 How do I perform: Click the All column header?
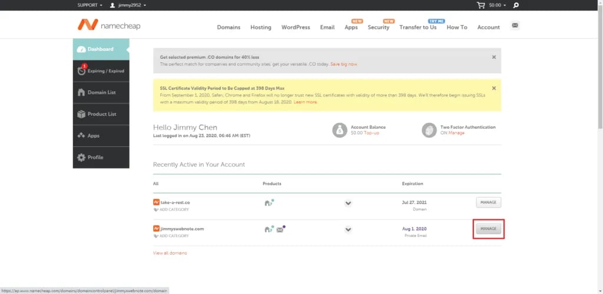tap(155, 183)
